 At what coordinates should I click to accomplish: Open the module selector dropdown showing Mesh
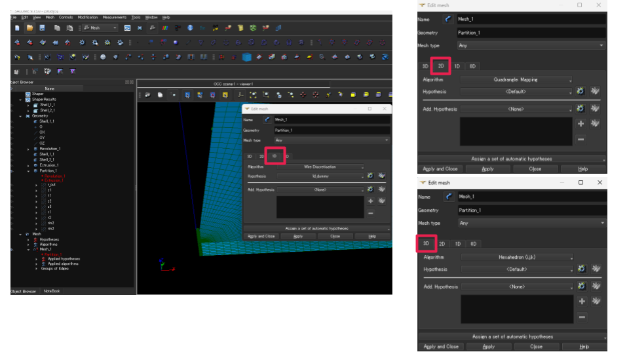(x=100, y=28)
